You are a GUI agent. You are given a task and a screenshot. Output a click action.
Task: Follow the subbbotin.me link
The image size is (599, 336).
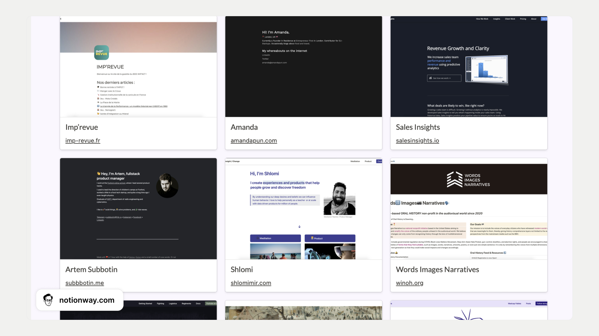85,283
